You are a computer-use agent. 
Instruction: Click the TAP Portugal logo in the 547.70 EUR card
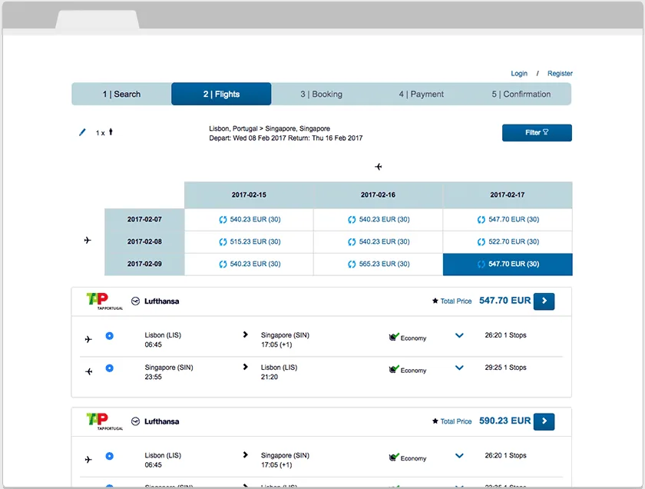point(104,301)
